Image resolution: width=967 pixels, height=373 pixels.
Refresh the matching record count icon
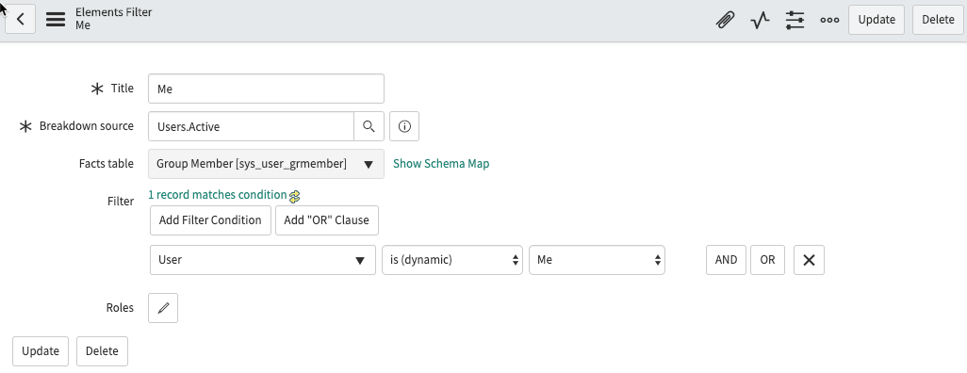[x=294, y=196]
